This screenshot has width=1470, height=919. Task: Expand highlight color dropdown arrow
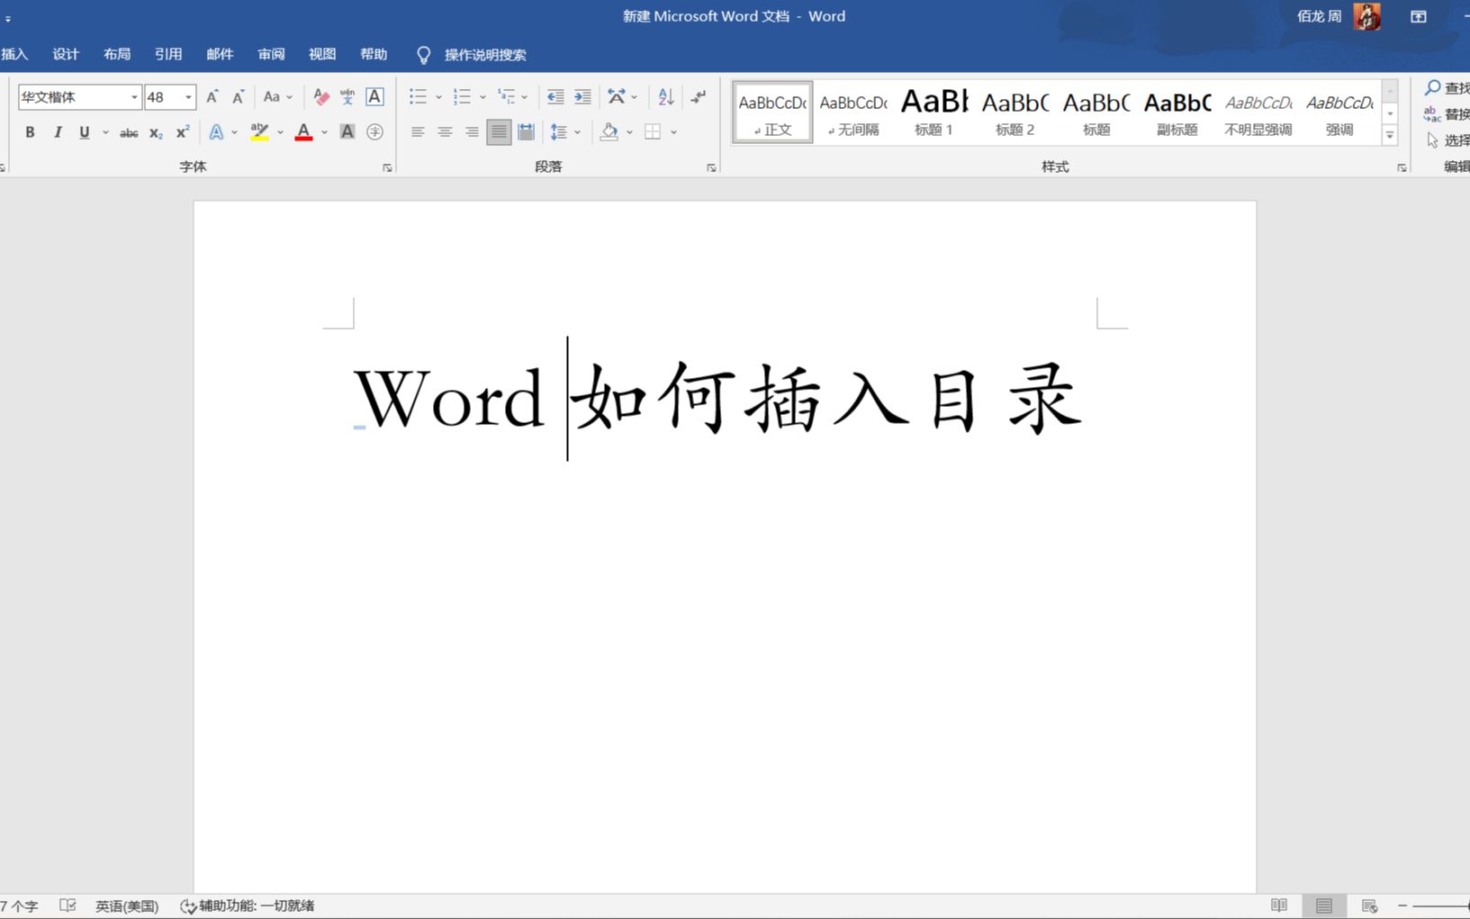point(280,132)
